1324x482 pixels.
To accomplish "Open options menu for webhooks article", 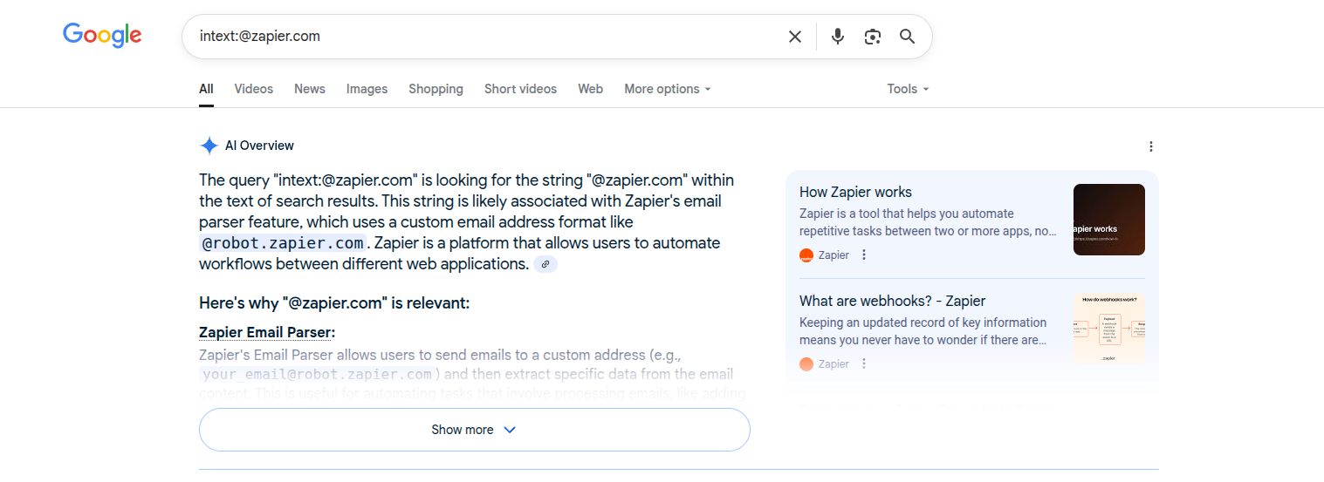I will tap(864, 364).
